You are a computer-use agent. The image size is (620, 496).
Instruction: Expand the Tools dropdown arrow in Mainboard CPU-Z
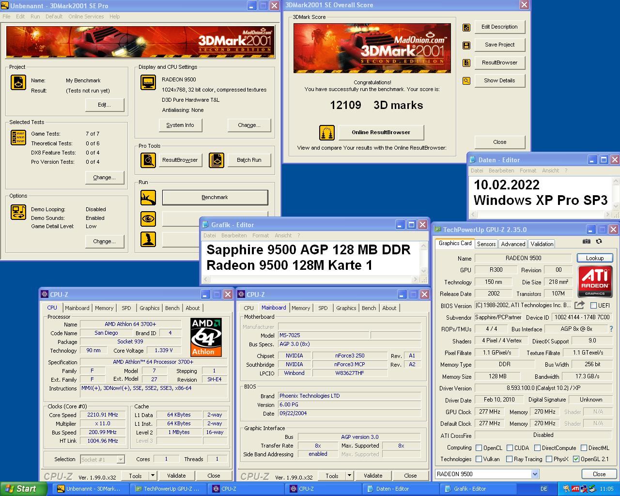pos(349,476)
